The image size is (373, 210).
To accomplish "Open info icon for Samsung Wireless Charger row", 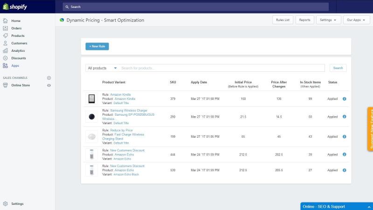I will click(x=344, y=117).
